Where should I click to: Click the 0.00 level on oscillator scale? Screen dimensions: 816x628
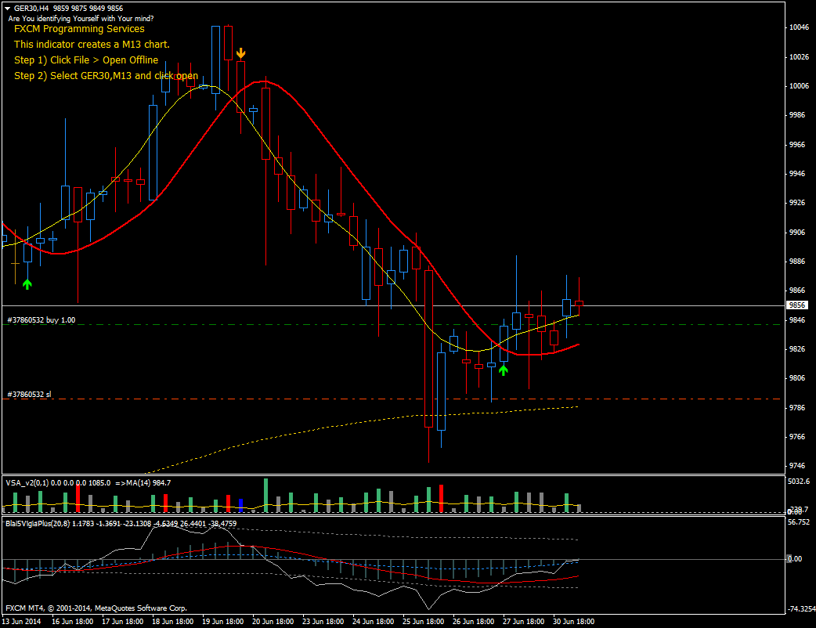click(794, 559)
